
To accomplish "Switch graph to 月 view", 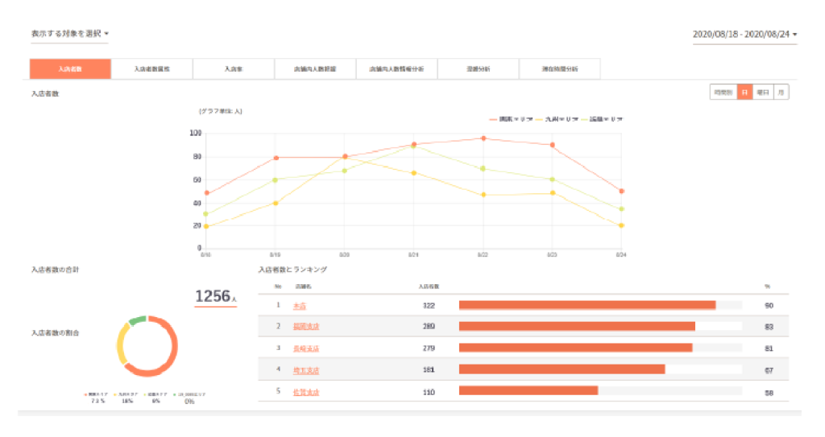I will tap(781, 93).
